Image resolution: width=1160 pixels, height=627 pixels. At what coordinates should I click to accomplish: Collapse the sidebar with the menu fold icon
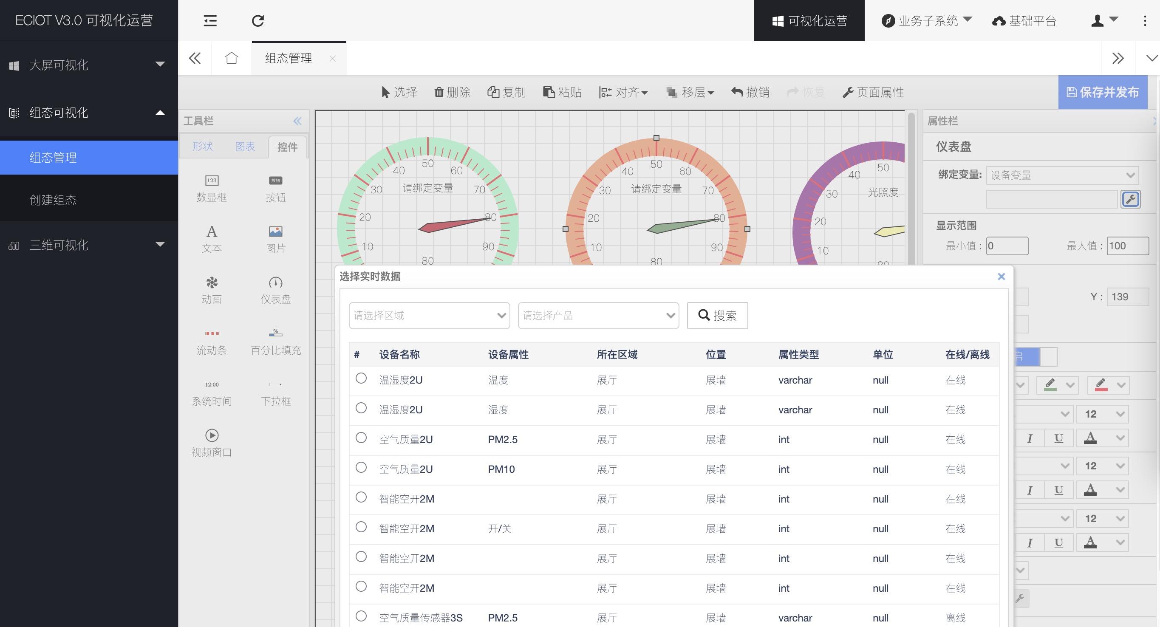(210, 21)
